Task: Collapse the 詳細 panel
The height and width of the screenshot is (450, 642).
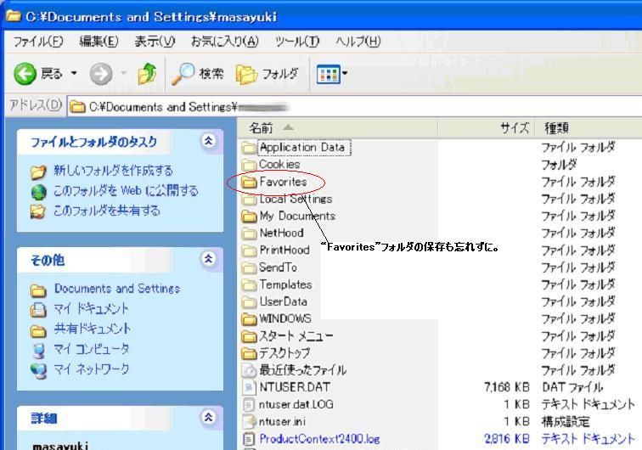Action: 208,417
